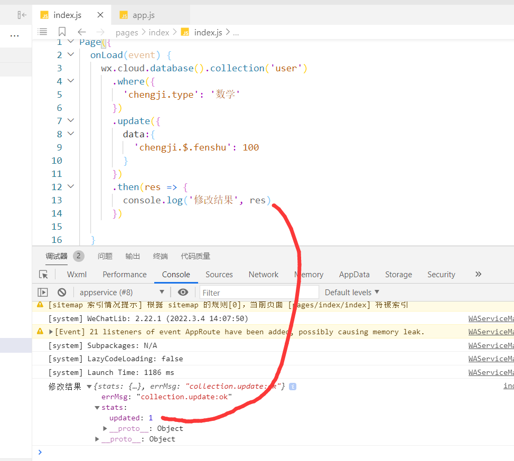Viewport: 514px width, 461px height.
Task: Open WAService link on WeChatLib row
Action: [x=491, y=318]
